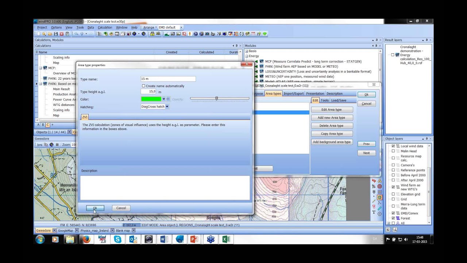Open Skype from the taskbar
467x263 pixels.
pyautogui.click(x=117, y=239)
